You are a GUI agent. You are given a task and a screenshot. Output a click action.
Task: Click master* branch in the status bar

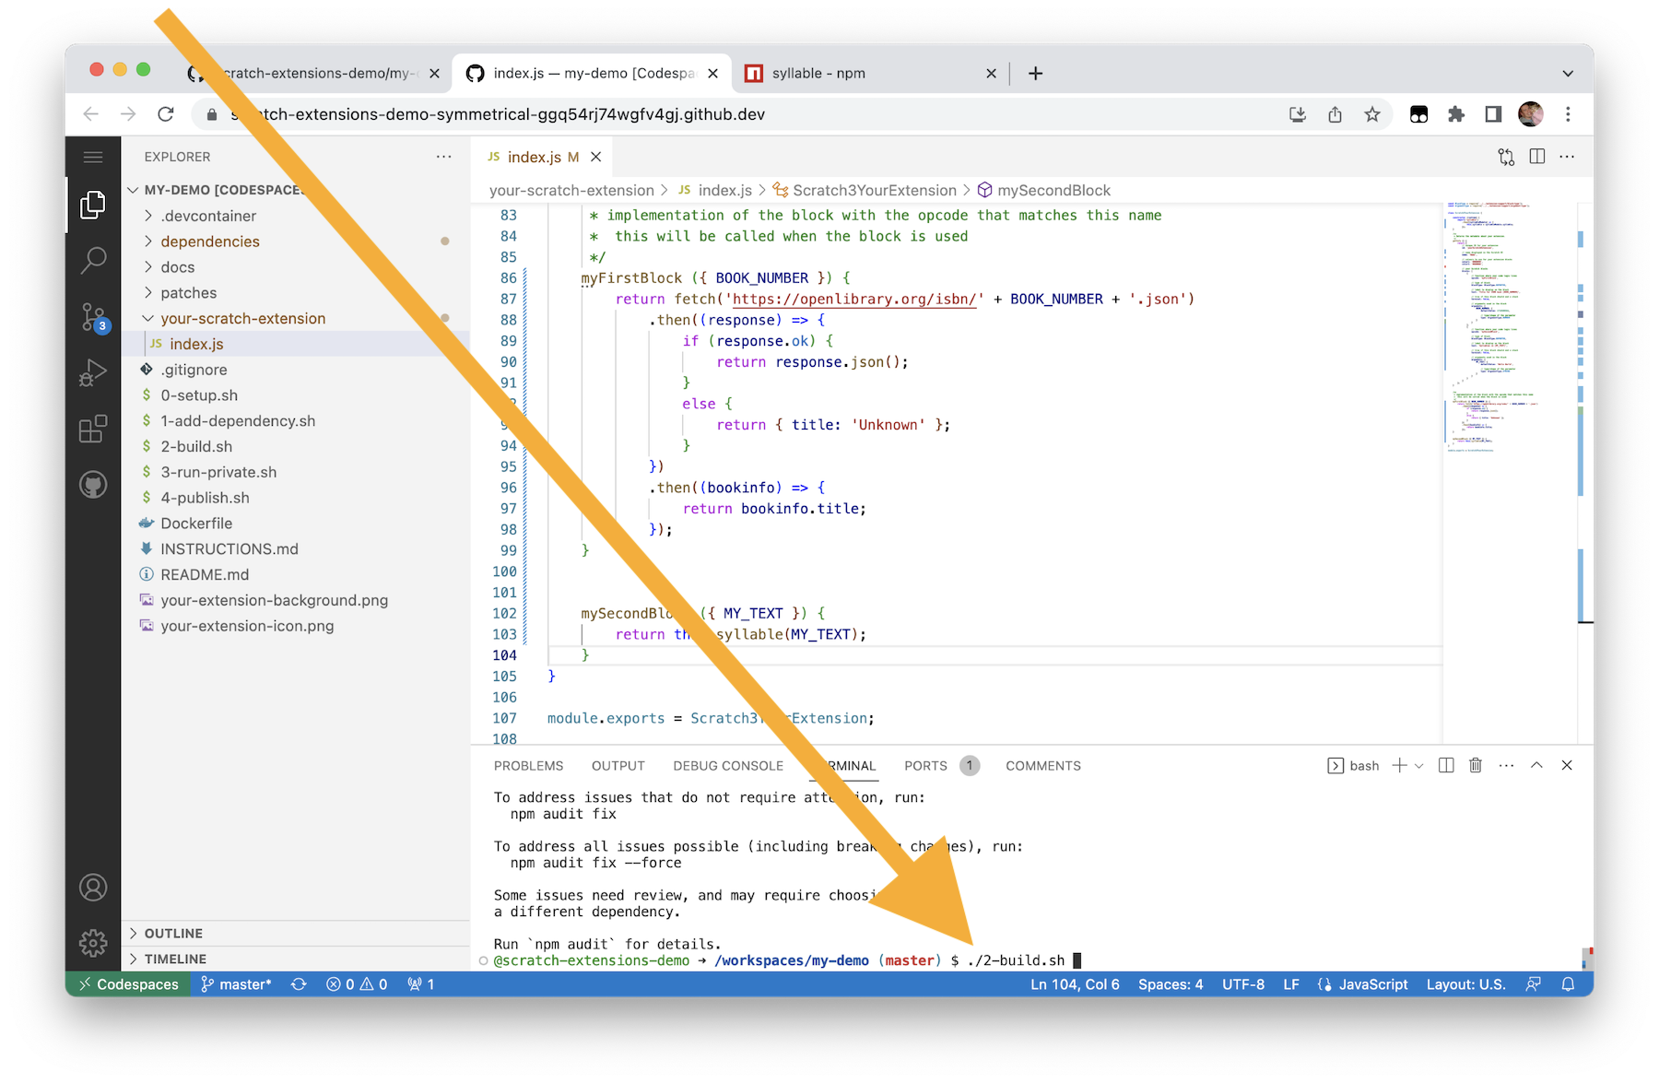point(237,984)
